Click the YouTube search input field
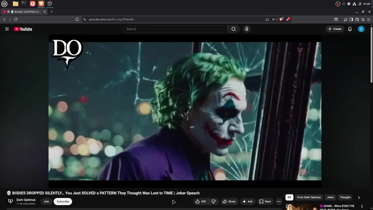Screen dimensions: 373x210 click(x=175, y=29)
